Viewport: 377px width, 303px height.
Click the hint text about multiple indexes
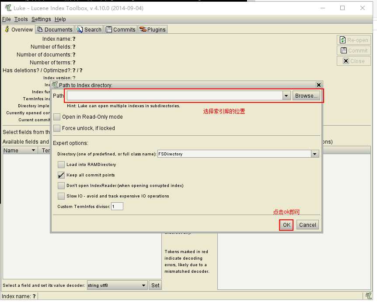click(123, 106)
